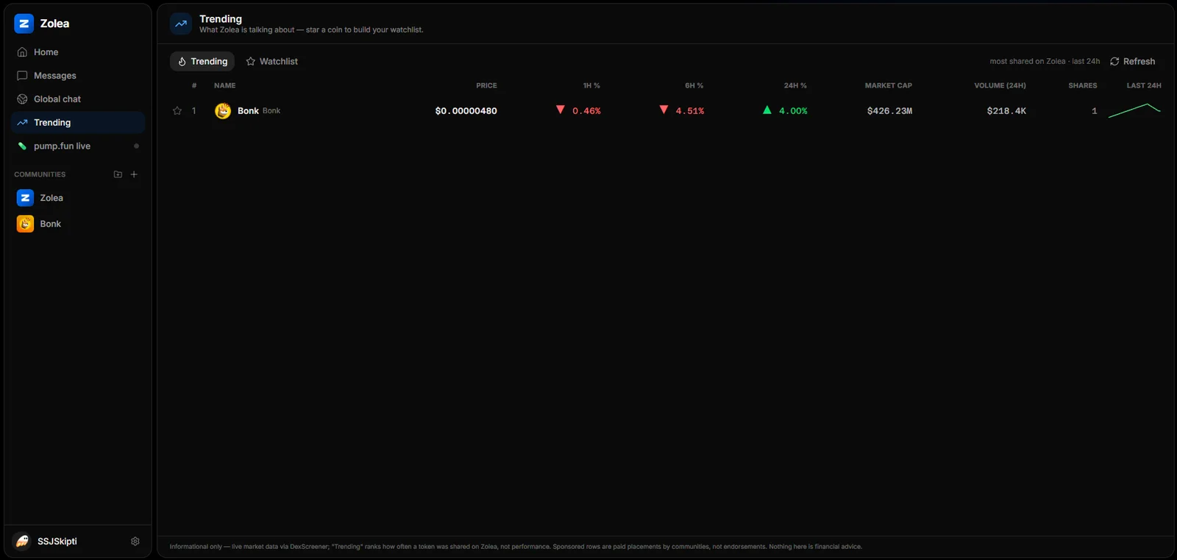The height and width of the screenshot is (560, 1177).
Task: Click the Zolea logo in the sidebar header
Action: point(24,24)
